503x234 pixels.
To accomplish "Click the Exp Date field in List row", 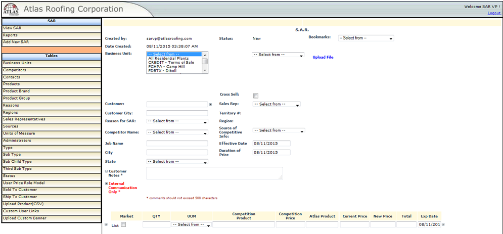I will pos(430,225).
